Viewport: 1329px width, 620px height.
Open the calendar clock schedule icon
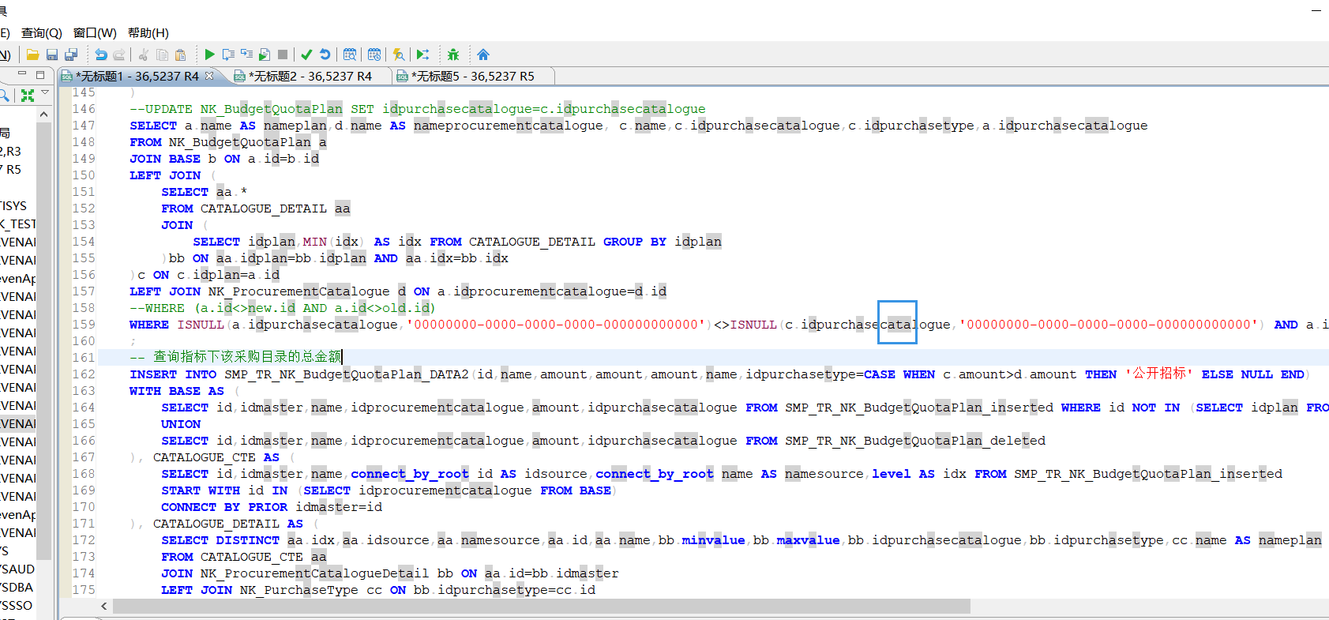[374, 54]
